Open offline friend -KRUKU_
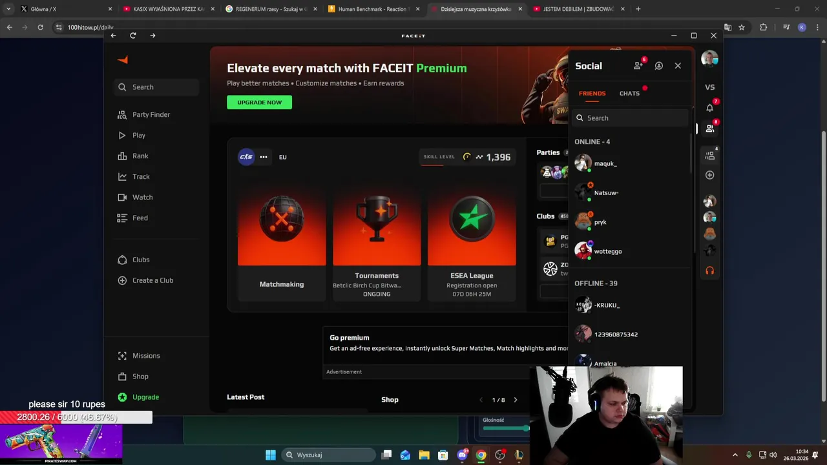This screenshot has height=465, width=827. click(630, 305)
